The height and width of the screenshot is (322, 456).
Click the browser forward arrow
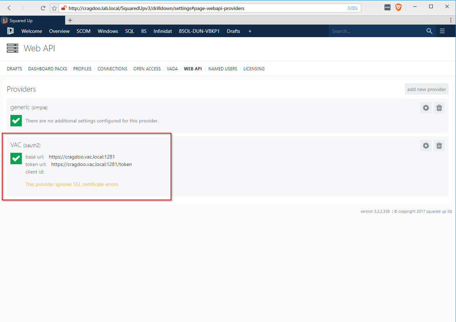(23, 7)
